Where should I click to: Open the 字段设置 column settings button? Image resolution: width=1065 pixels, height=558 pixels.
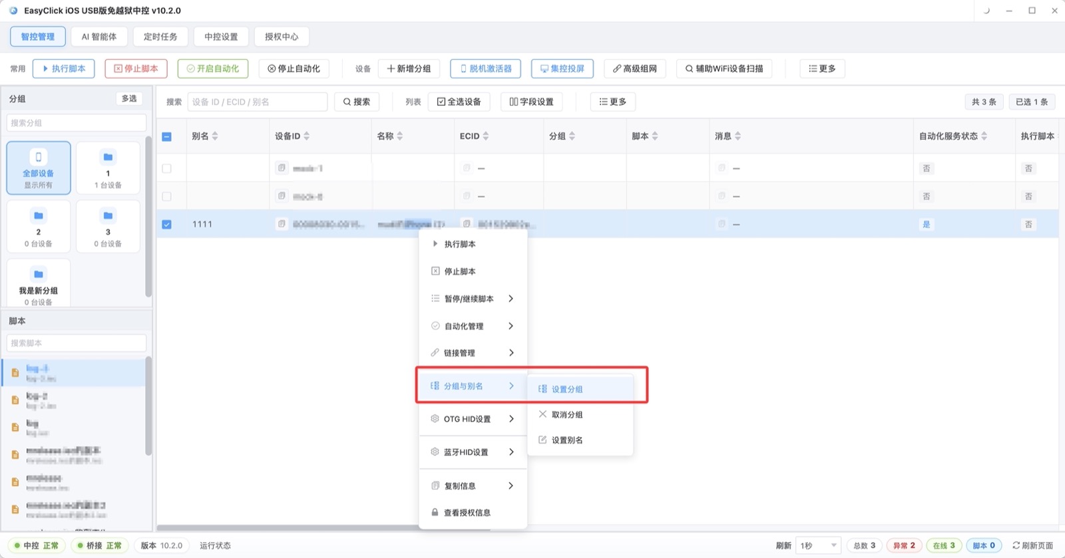[x=531, y=102]
